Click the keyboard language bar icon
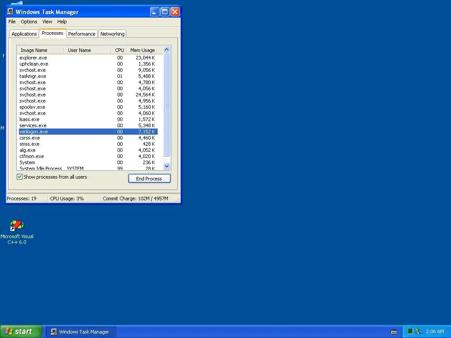 click(394, 332)
